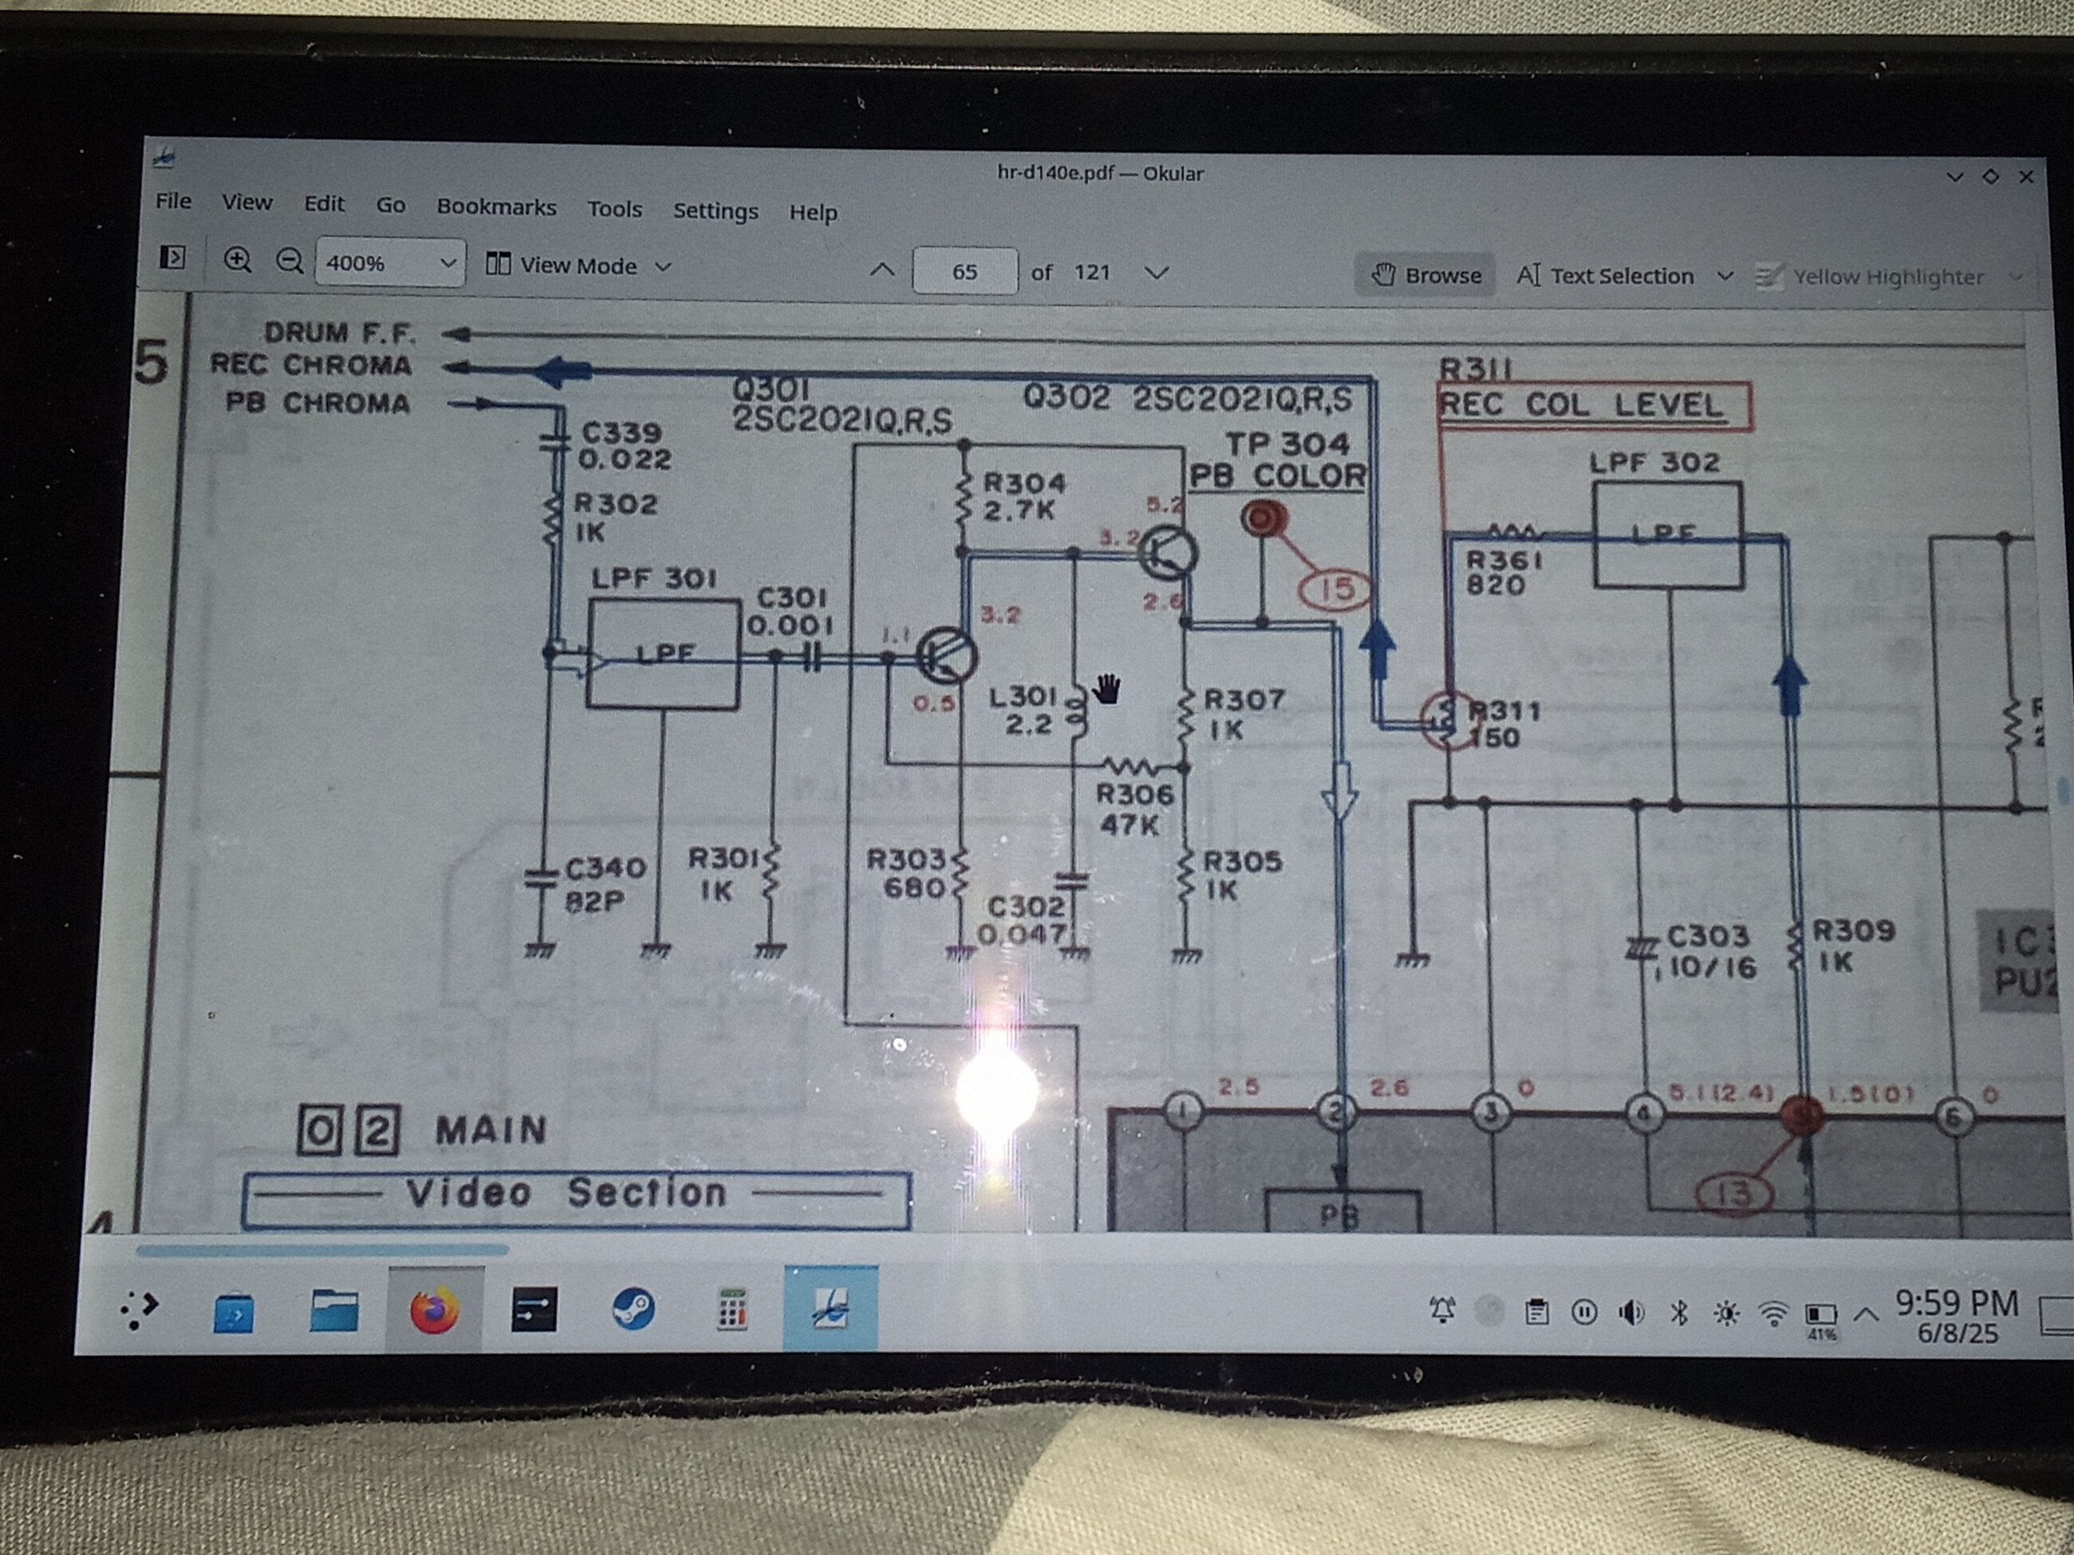Click the R306 47K resistor label
The width and height of the screenshot is (2074, 1555).
click(x=1134, y=810)
